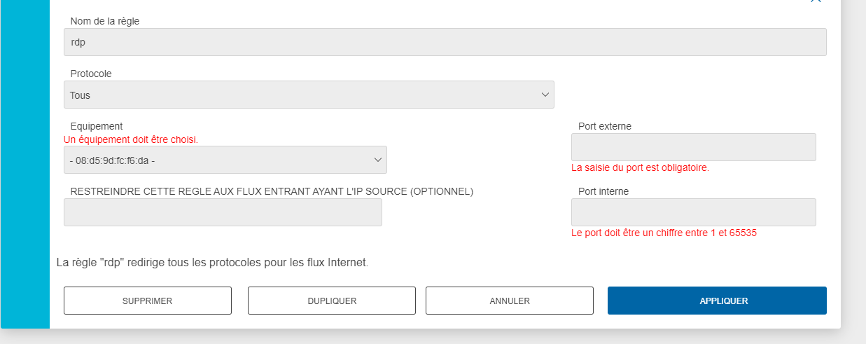The image size is (866, 344).
Task: Click the "Port externe" label
Action: click(x=605, y=126)
